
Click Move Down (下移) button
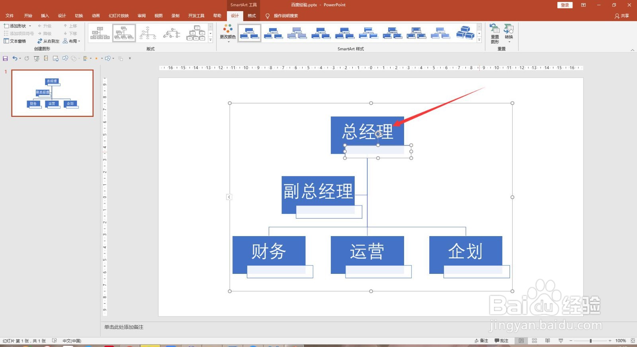(70, 33)
